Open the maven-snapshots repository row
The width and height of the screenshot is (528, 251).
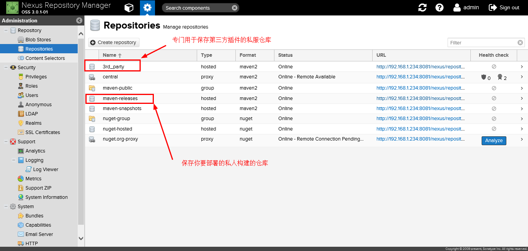pyautogui.click(x=306, y=109)
